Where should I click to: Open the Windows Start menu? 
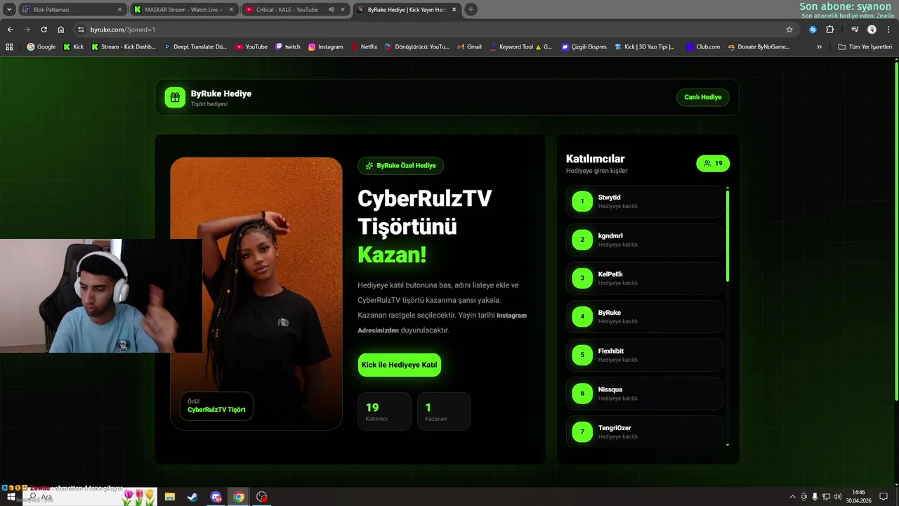pos(11,497)
